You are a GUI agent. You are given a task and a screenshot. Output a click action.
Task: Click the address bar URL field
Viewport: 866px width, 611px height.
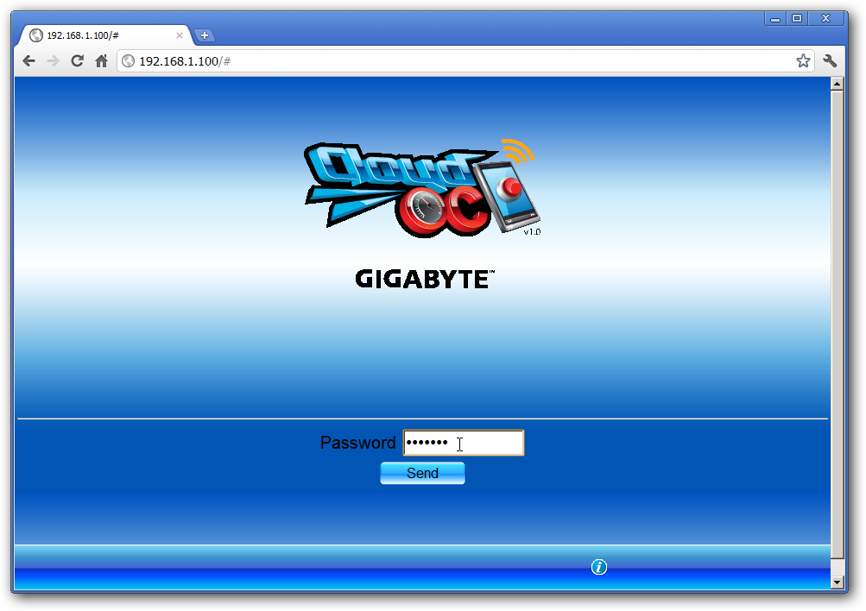coord(465,60)
